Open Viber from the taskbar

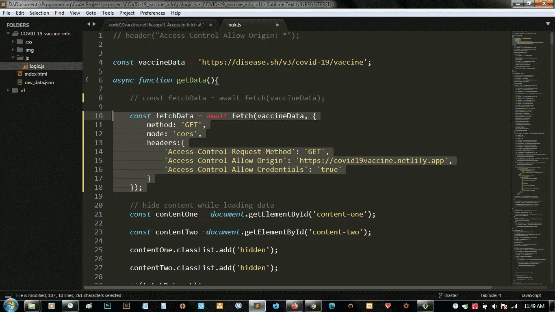click(238, 306)
